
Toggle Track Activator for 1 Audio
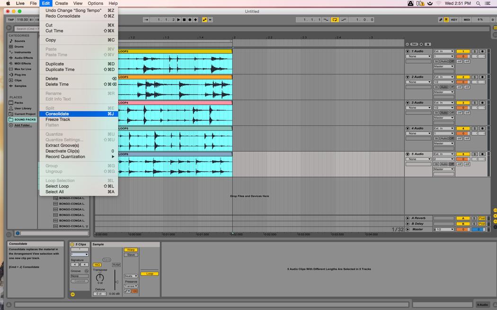463,51
